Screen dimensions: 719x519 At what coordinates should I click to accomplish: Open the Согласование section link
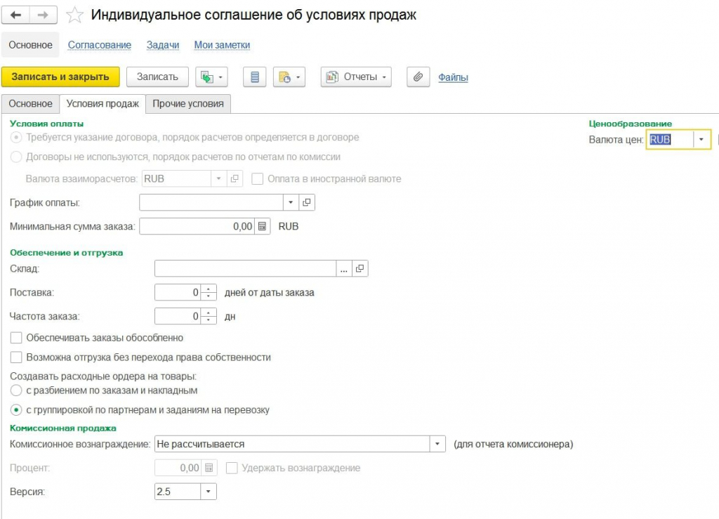100,45
